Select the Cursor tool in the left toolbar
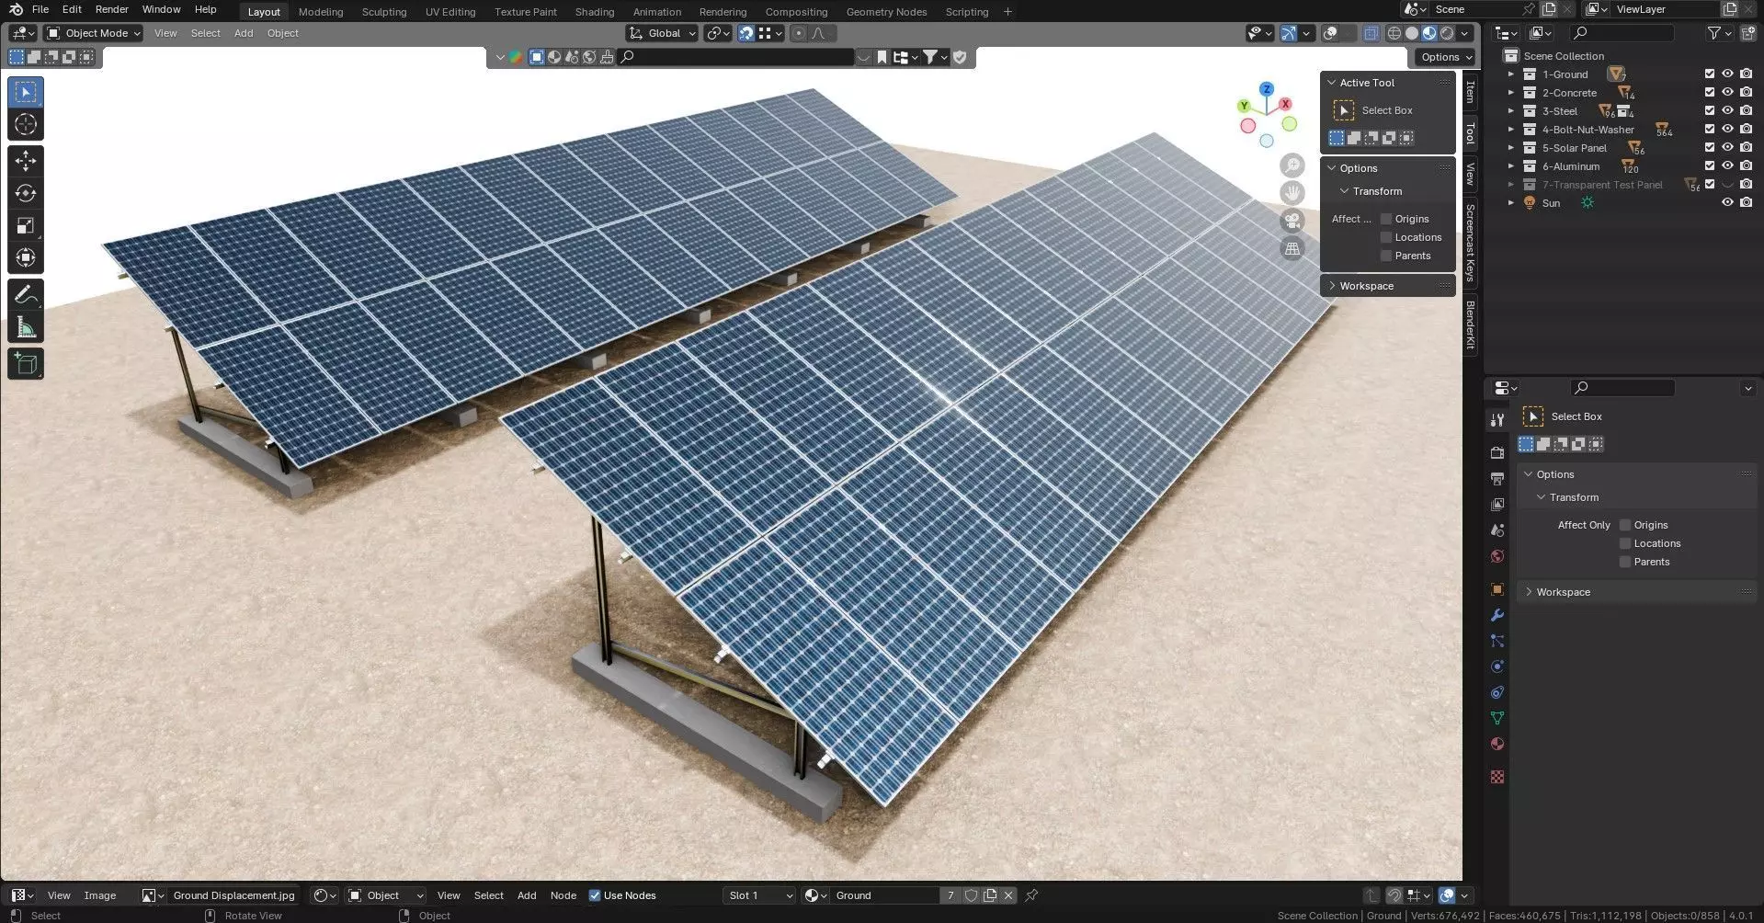Image resolution: width=1764 pixels, height=923 pixels. pos(26,125)
